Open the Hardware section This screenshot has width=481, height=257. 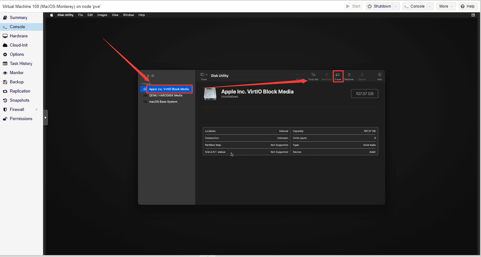pyautogui.click(x=21, y=36)
